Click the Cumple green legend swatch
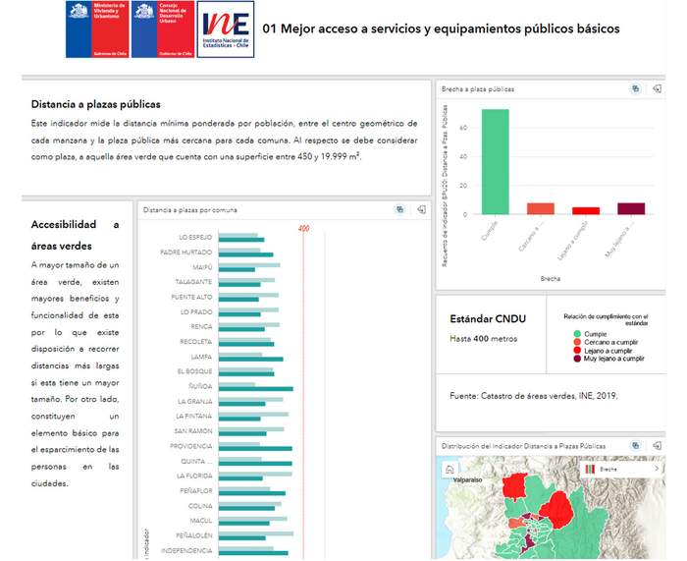 click(x=577, y=335)
